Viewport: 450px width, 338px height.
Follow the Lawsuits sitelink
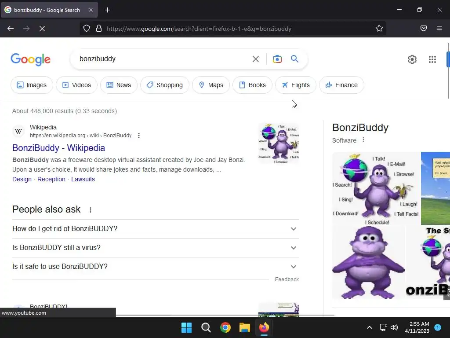(83, 180)
